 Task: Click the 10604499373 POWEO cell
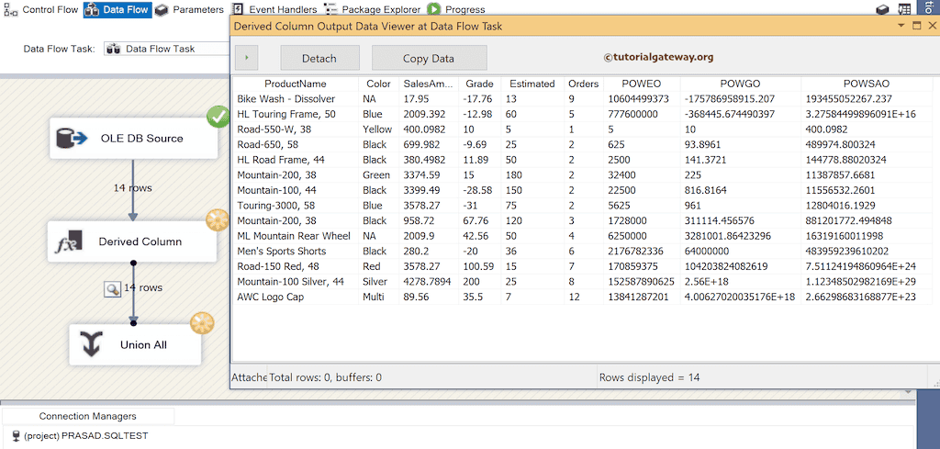coord(642,99)
